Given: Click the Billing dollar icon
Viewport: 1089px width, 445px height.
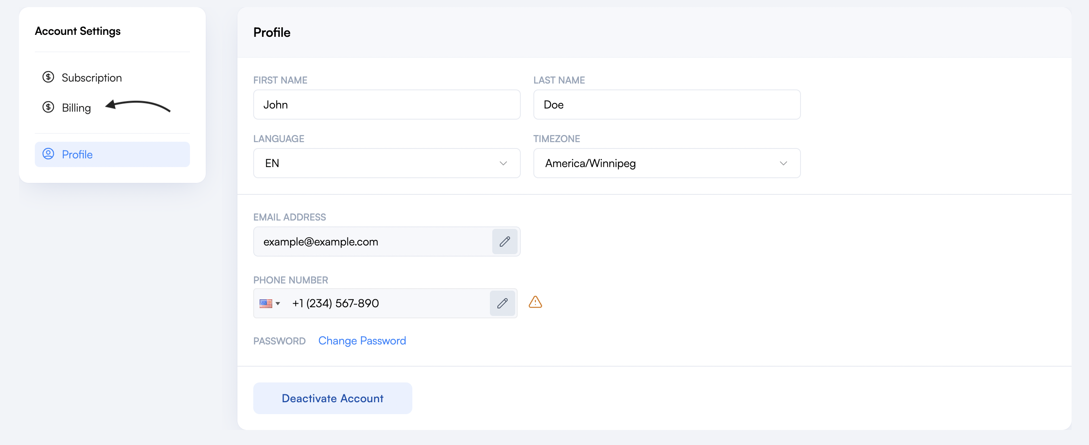Looking at the screenshot, I should point(48,107).
